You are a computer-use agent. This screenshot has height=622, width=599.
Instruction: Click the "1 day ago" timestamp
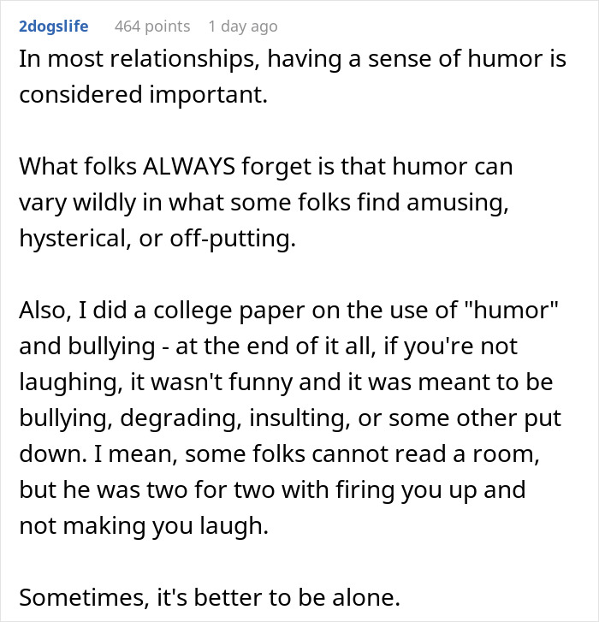243,27
